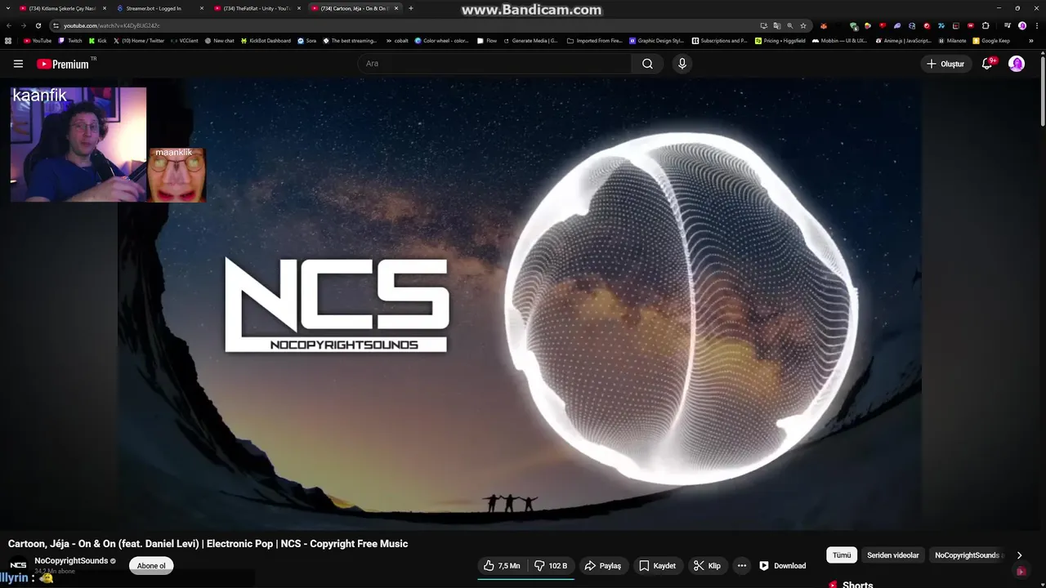
Task: Open Chrome three-dot menu
Action: [1037, 25]
